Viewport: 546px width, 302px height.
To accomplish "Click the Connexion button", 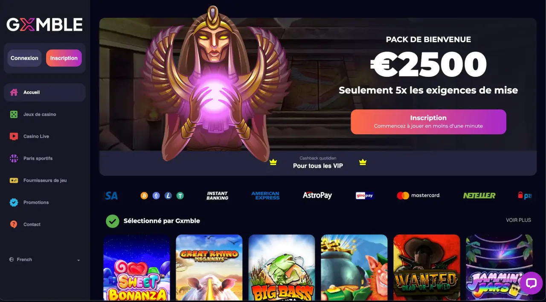I will [24, 58].
